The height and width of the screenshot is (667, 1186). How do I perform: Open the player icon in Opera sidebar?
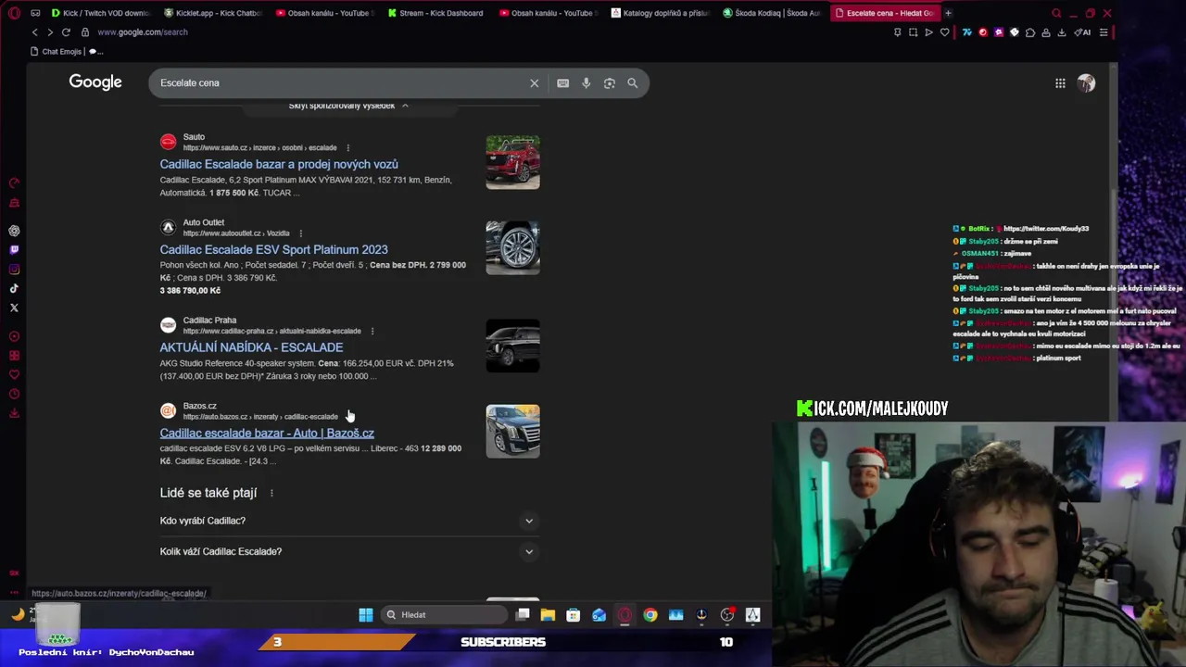click(14, 336)
